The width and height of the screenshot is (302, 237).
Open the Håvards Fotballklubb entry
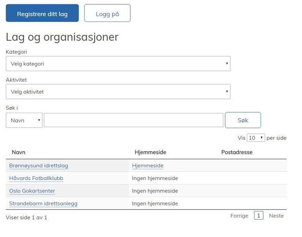pos(36,178)
